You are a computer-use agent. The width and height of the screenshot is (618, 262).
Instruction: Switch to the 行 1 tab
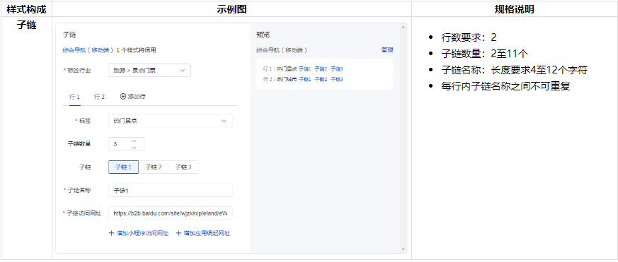(74, 96)
